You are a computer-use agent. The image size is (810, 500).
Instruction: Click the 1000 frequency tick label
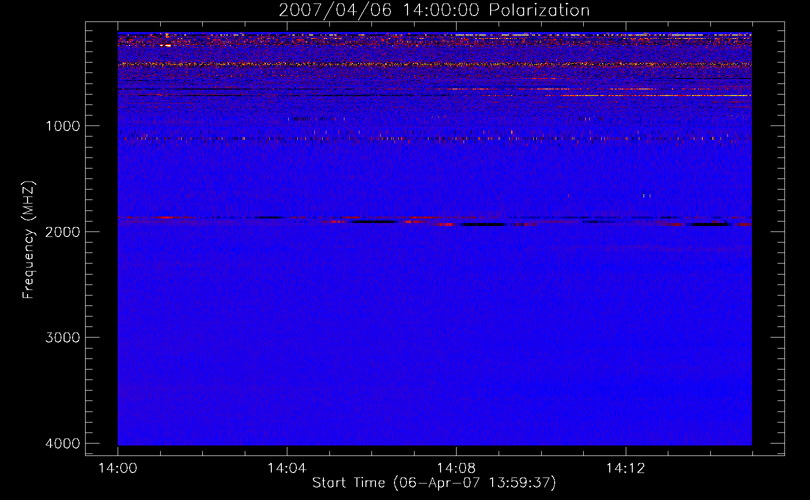[x=63, y=125]
